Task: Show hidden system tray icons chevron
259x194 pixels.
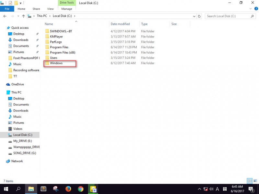Action: [x=199, y=189]
